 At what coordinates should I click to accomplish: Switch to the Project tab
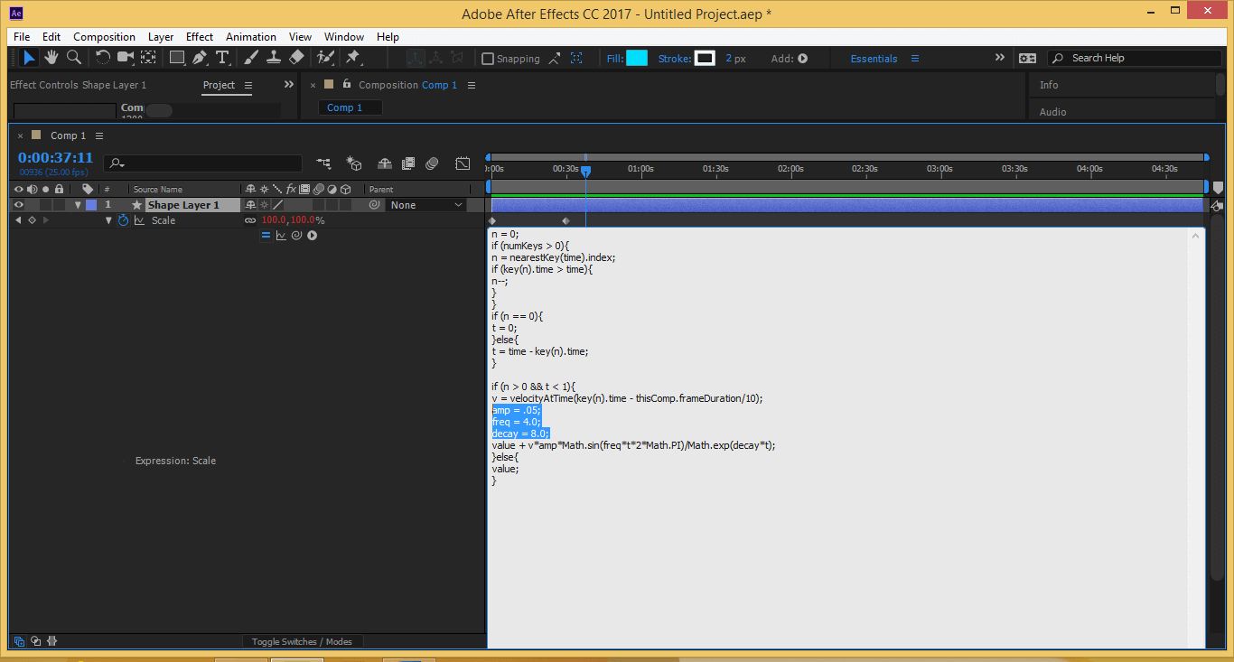219,85
